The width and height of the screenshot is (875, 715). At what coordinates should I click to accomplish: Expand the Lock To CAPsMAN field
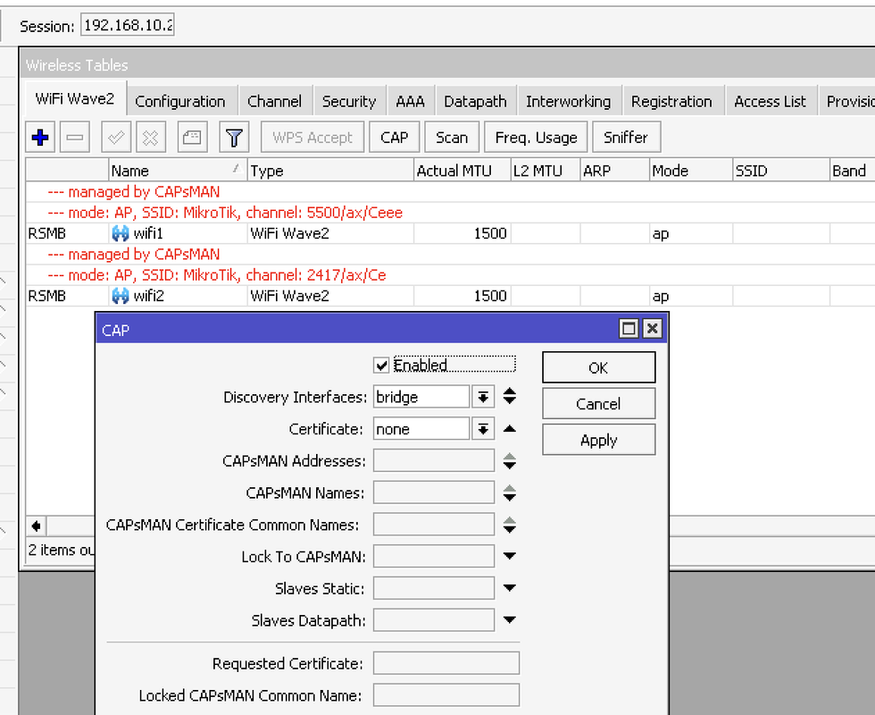[509, 556]
